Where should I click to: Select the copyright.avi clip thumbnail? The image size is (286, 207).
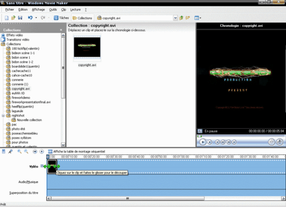point(87,47)
